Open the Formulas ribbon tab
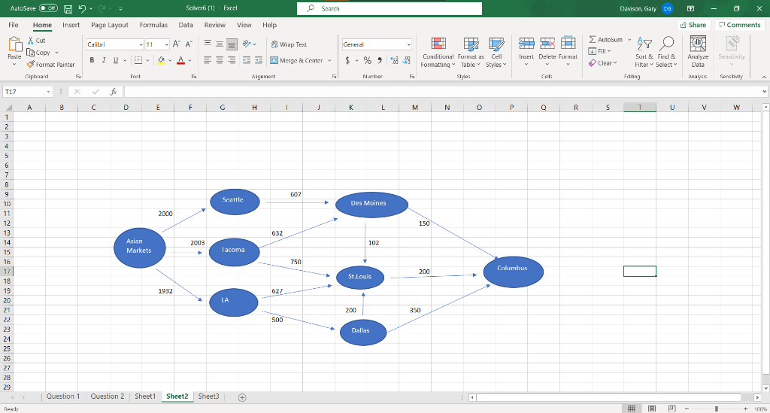Image resolution: width=770 pixels, height=413 pixels. click(x=153, y=25)
